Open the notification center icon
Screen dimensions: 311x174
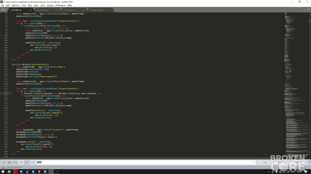pyautogui.click(x=306, y=171)
